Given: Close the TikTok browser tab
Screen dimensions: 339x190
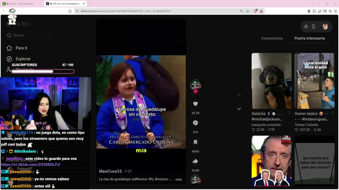Looking at the screenshot, I should pyautogui.click(x=84, y=4).
